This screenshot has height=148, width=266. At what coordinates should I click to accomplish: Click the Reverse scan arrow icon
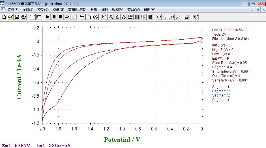(67, 17)
